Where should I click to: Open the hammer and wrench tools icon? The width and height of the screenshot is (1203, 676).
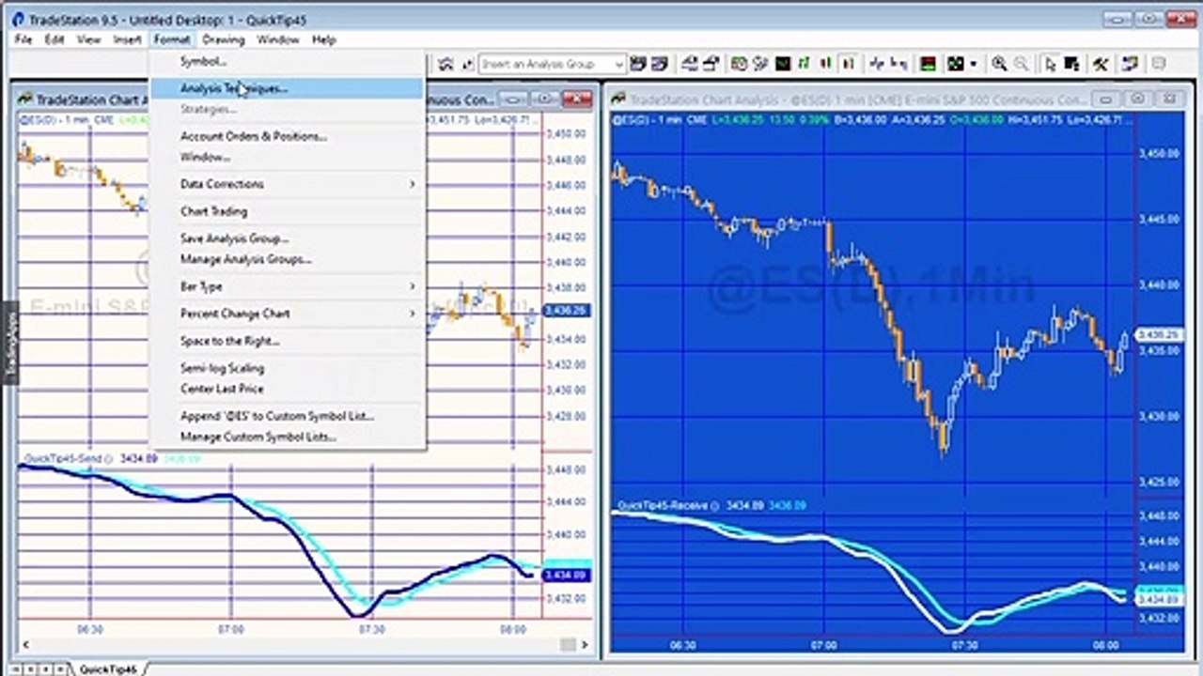pos(1100,64)
